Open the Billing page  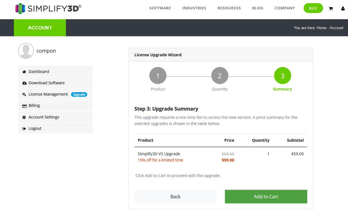(55, 105)
